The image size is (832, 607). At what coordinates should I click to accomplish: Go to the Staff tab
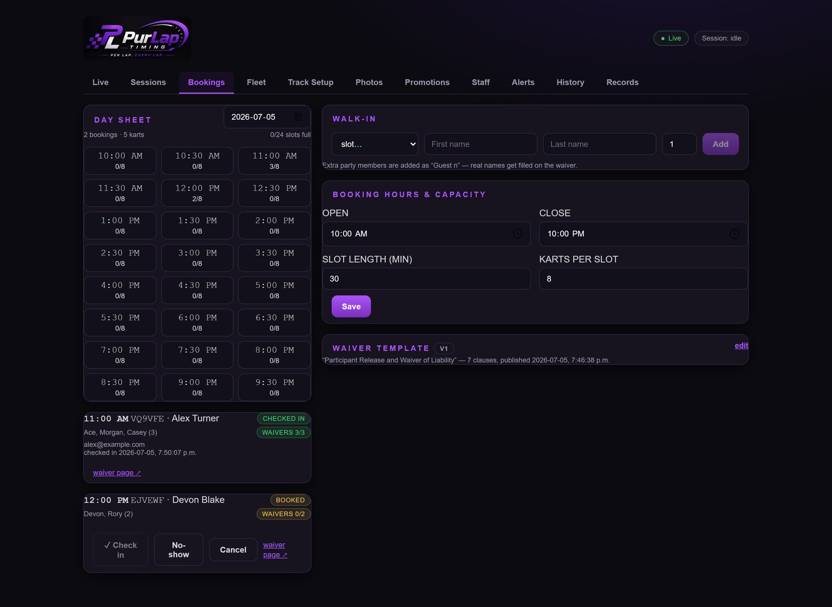481,82
